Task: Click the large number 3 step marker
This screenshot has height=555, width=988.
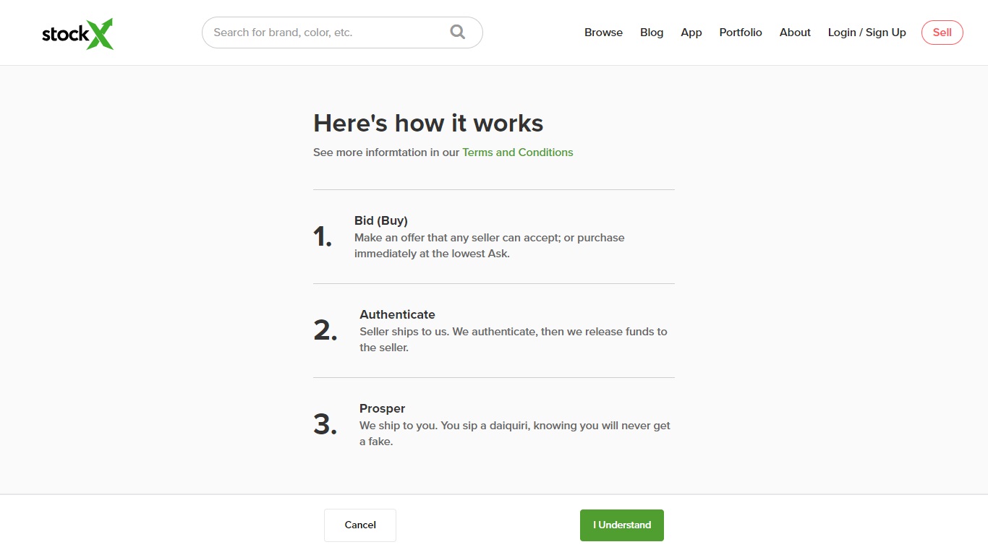Action: (325, 425)
